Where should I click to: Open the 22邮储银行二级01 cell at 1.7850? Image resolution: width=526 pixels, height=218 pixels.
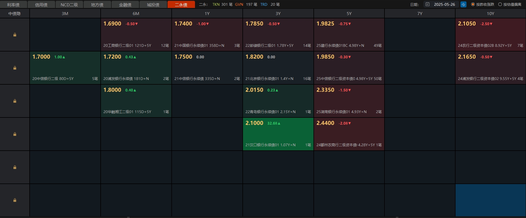tap(278, 35)
